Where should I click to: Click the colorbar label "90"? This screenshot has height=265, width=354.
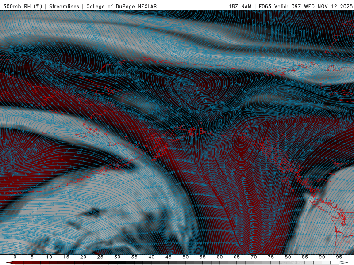click(322, 257)
